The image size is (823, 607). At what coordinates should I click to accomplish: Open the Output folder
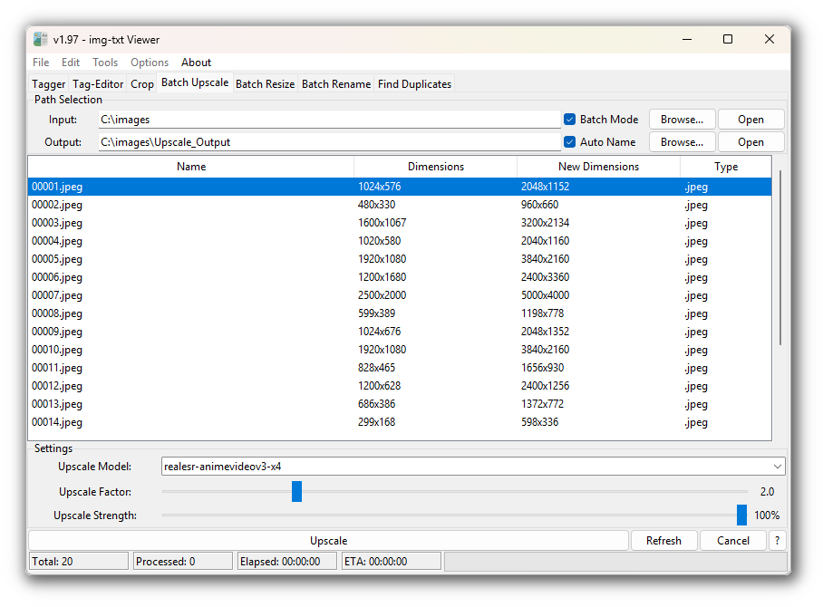click(750, 141)
